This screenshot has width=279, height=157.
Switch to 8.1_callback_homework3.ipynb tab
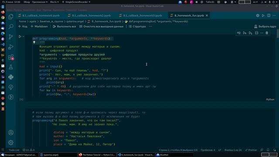click(x=140, y=16)
